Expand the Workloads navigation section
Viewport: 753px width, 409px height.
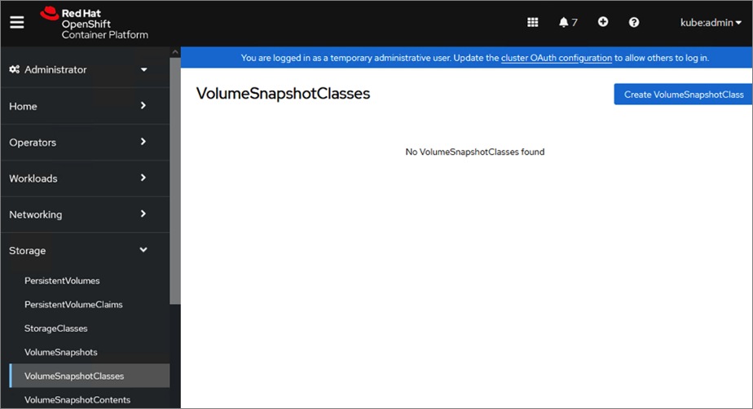[85, 178]
